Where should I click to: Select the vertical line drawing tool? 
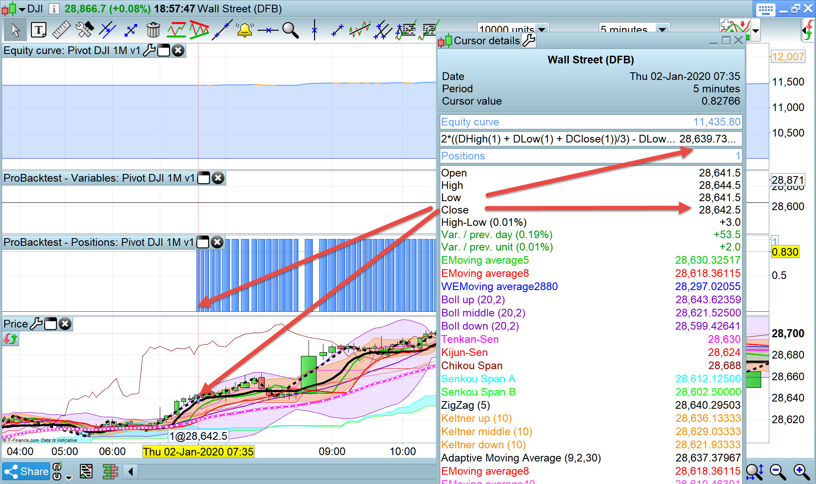click(314, 30)
